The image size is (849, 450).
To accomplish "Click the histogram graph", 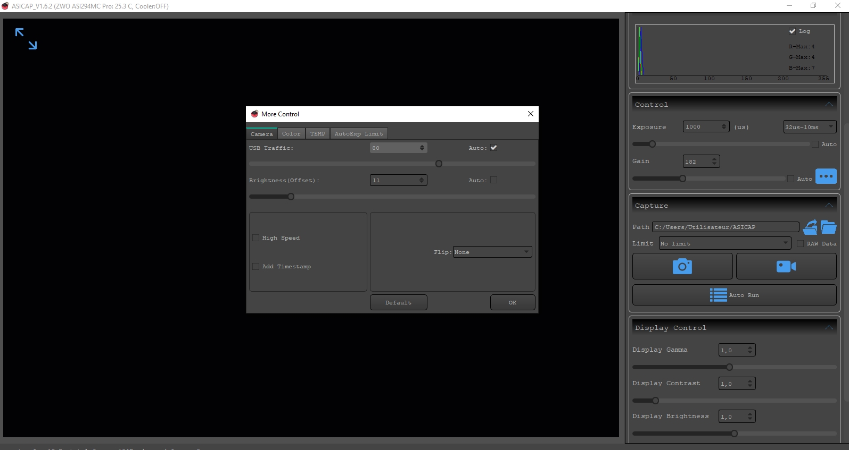I will coord(735,53).
